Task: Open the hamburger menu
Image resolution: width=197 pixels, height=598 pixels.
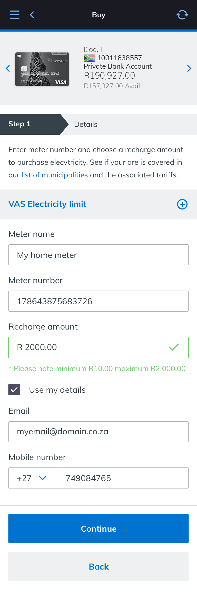Action: (15, 15)
